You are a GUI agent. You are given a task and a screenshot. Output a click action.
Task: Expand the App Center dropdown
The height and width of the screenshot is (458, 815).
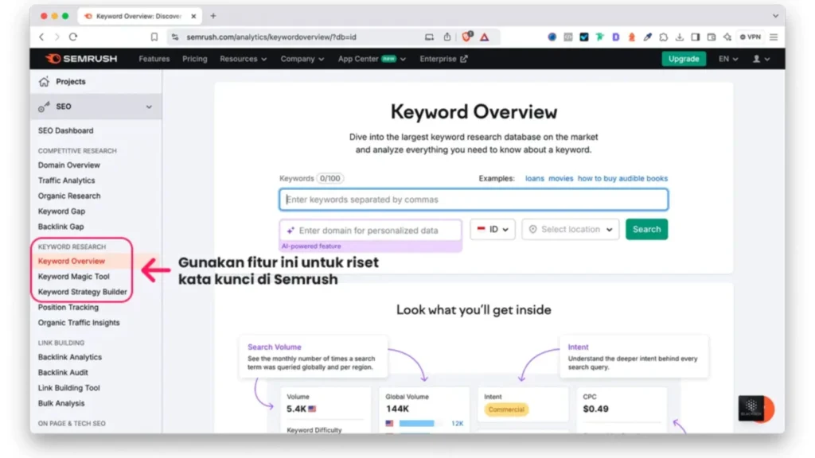tap(372, 59)
